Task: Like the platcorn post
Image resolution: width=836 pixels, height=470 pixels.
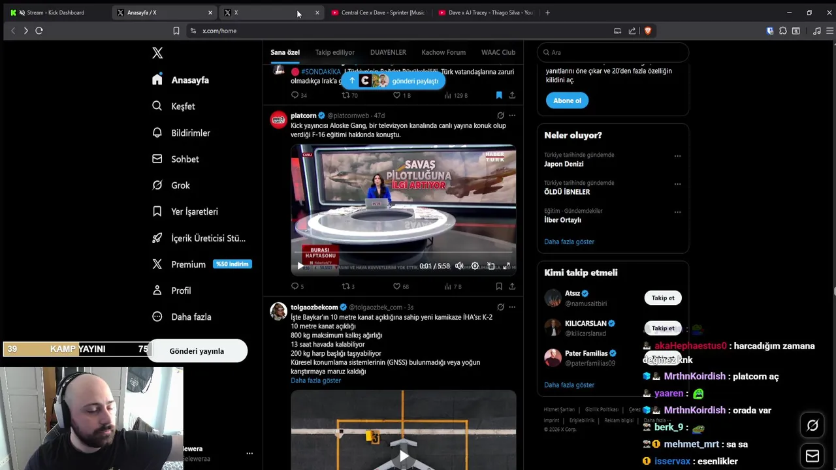Action: coord(396,286)
